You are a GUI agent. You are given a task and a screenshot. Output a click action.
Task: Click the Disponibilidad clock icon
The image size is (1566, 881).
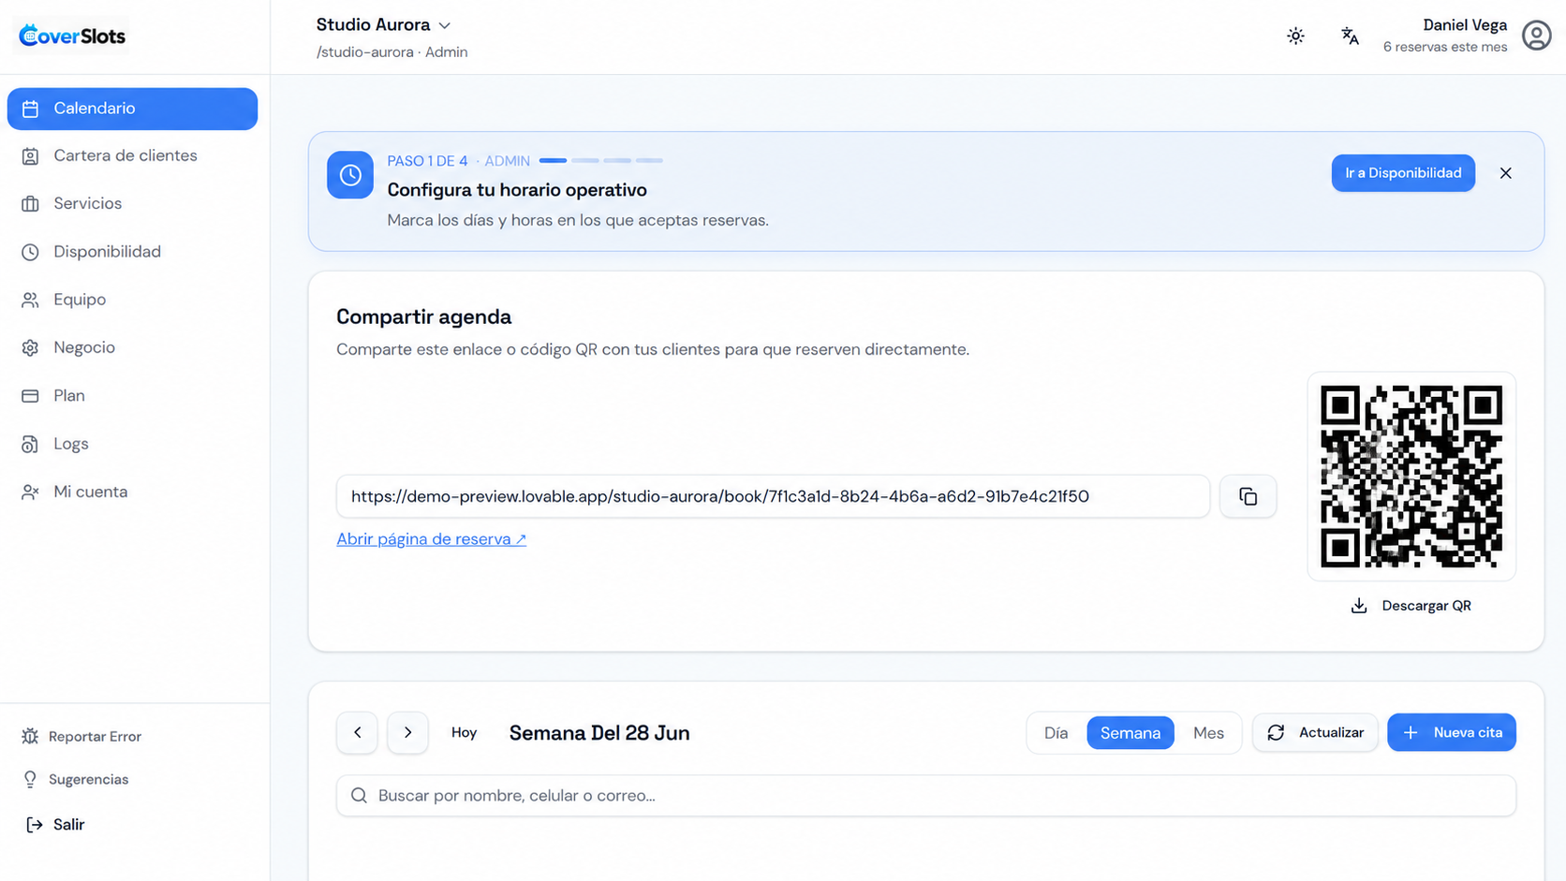[30, 252]
